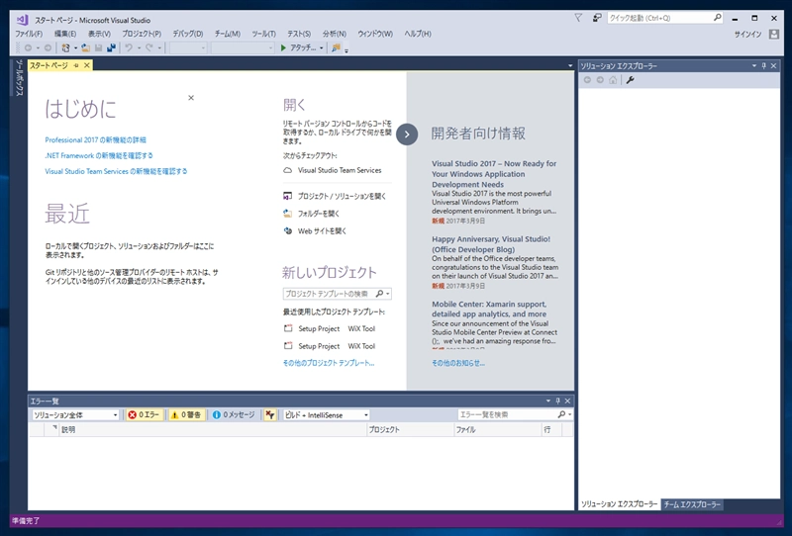Click the account avatar icon beside サインイン

pyautogui.click(x=774, y=34)
